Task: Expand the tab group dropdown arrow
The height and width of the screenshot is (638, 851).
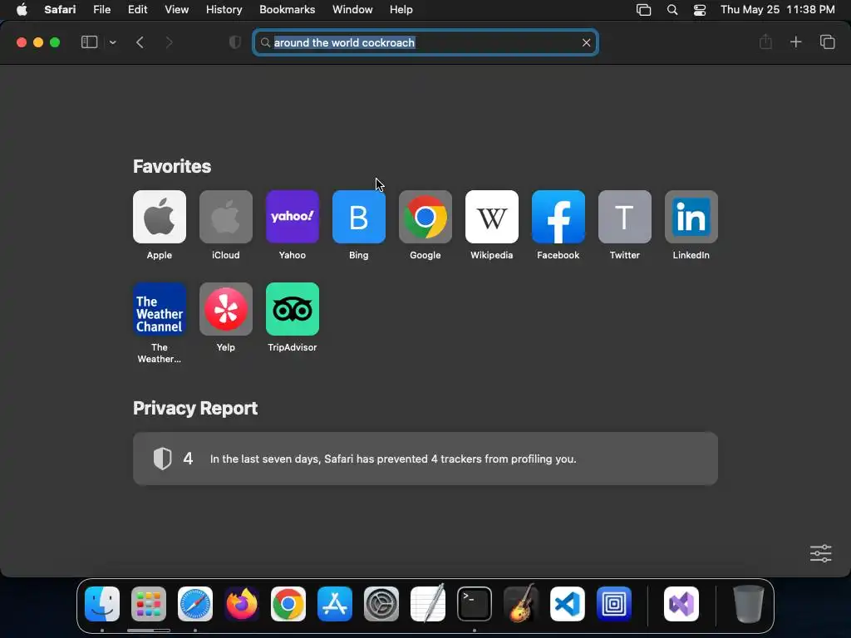Action: click(112, 42)
